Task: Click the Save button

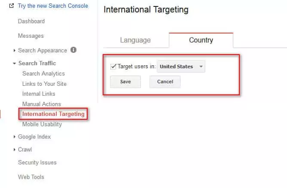Action: pos(125,82)
